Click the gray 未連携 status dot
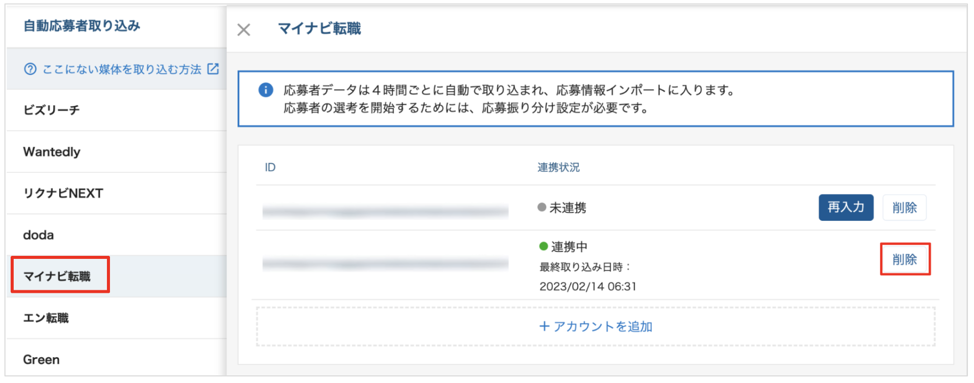 [x=542, y=207]
